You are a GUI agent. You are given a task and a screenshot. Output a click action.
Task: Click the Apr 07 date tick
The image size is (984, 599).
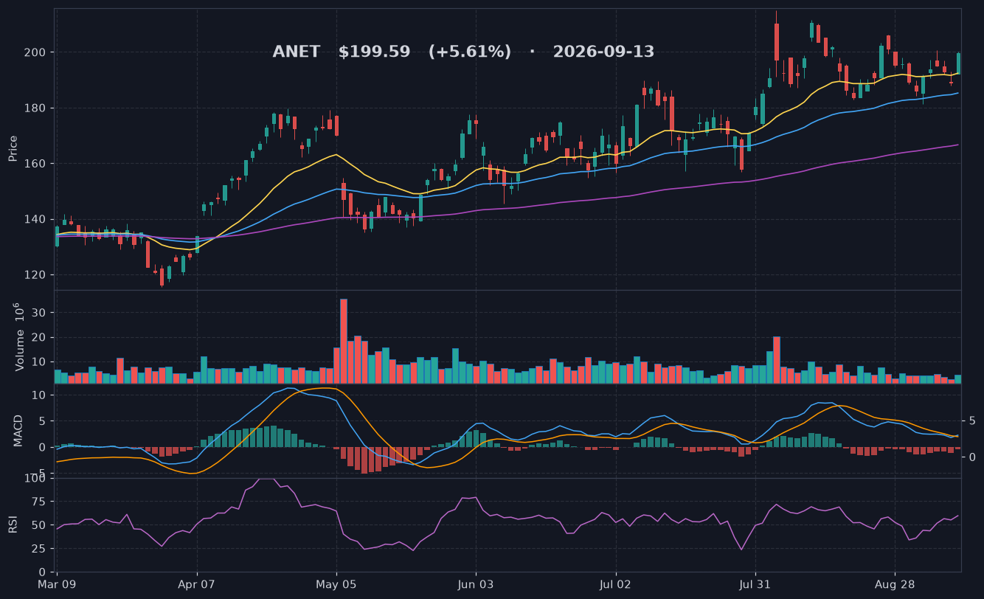point(197,584)
